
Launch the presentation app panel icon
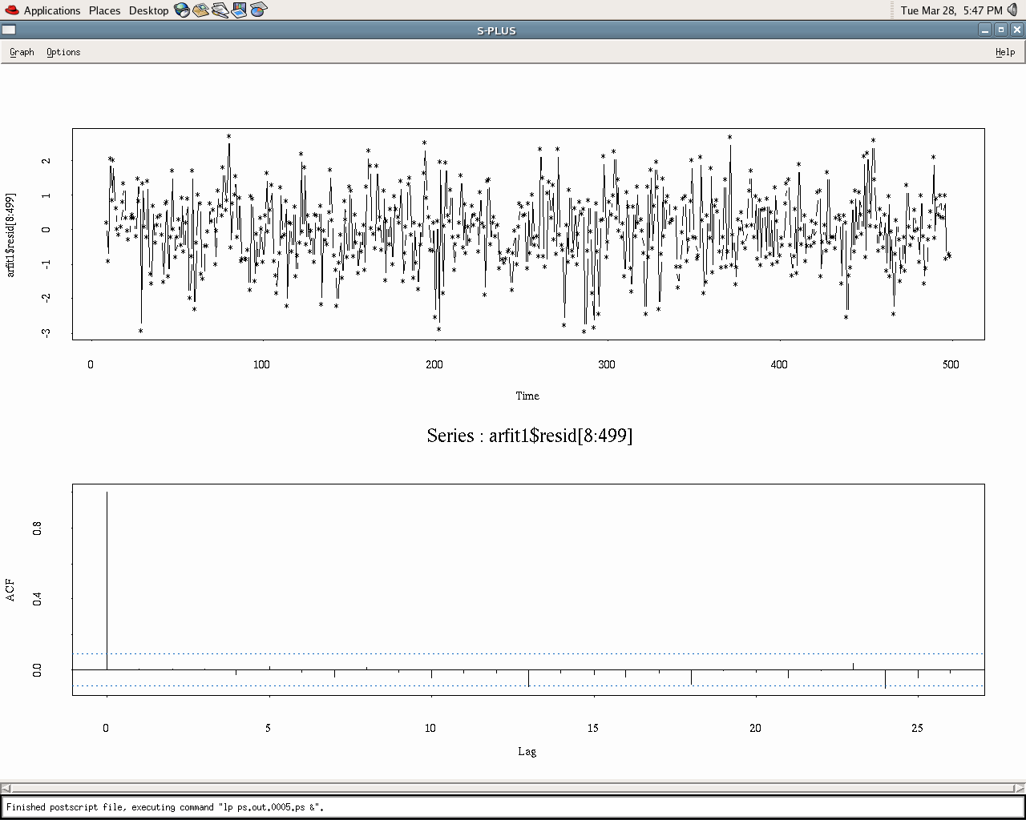click(x=239, y=10)
